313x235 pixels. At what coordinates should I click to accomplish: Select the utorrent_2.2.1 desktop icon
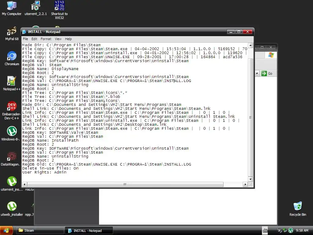pyautogui.click(x=35, y=8)
